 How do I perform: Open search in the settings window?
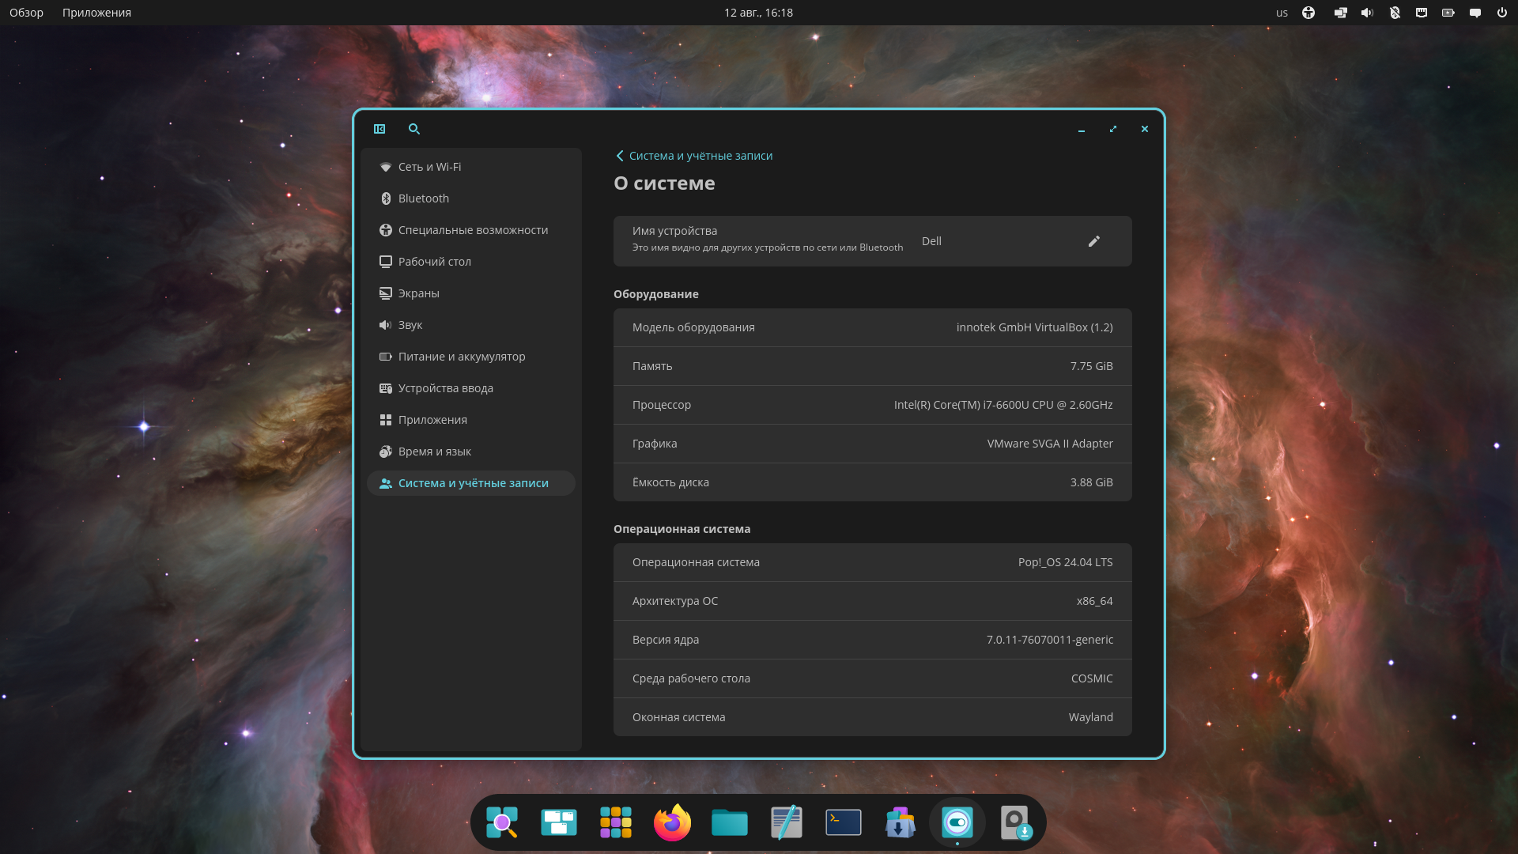[x=414, y=129]
